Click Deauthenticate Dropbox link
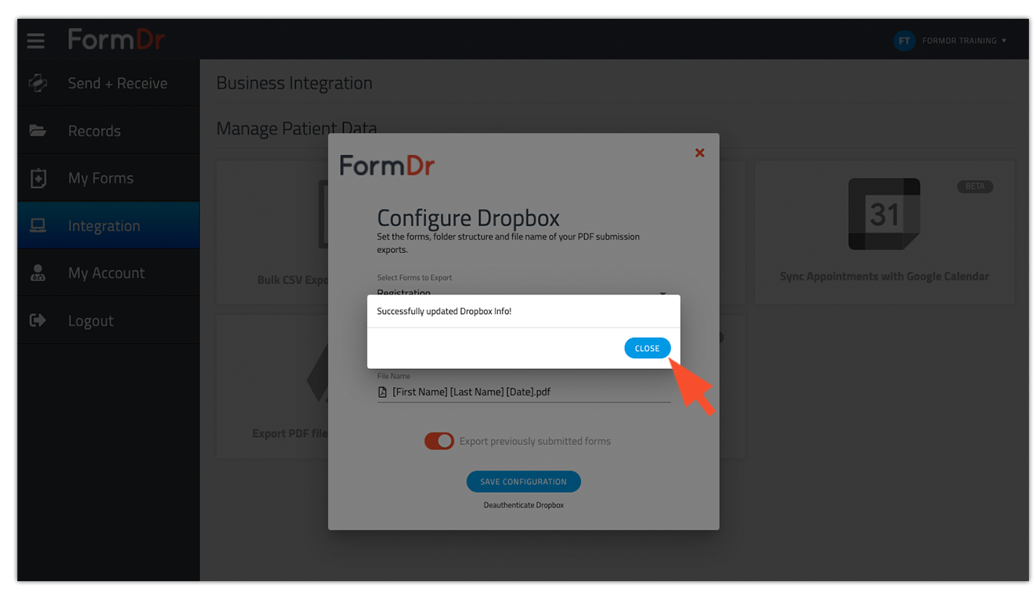The width and height of the screenshot is (1036, 607). pos(523,505)
